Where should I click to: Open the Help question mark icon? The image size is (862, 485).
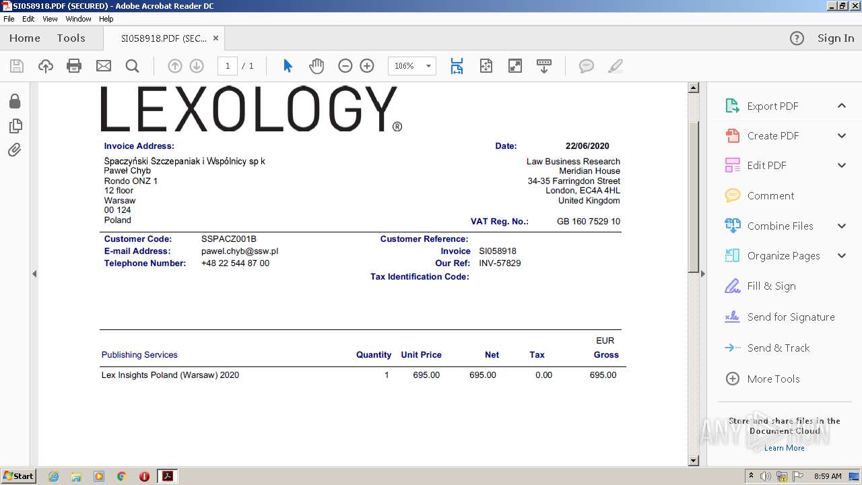pyautogui.click(x=797, y=38)
